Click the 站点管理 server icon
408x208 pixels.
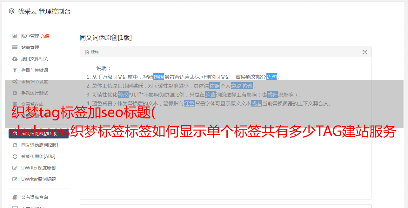coord(15,47)
